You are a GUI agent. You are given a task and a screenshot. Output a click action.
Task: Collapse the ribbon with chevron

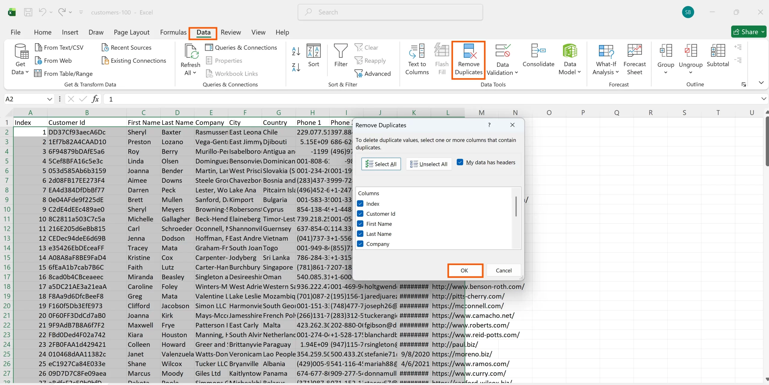click(x=761, y=83)
